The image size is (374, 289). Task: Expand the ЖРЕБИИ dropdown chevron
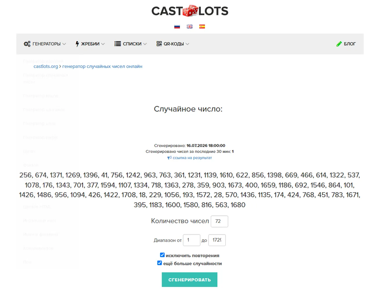(103, 44)
